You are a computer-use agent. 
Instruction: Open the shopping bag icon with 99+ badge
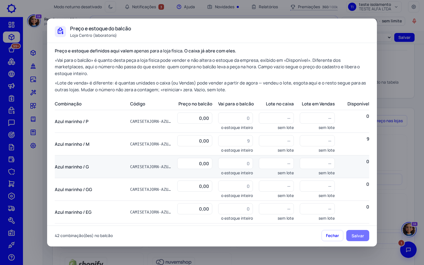coord(11,49)
